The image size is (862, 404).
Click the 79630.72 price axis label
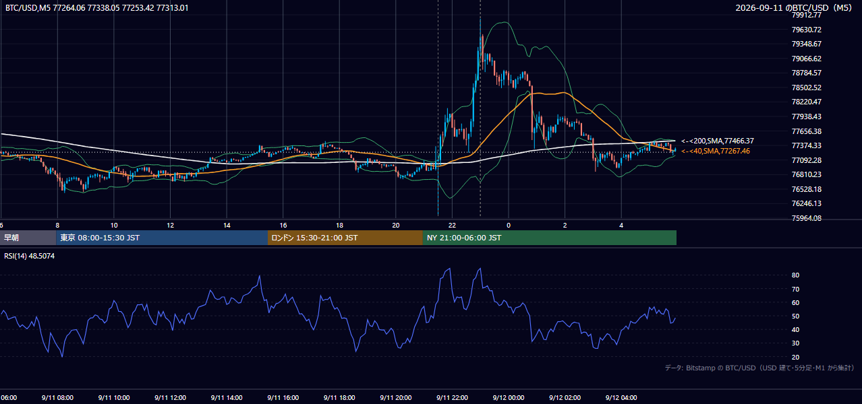807,30
